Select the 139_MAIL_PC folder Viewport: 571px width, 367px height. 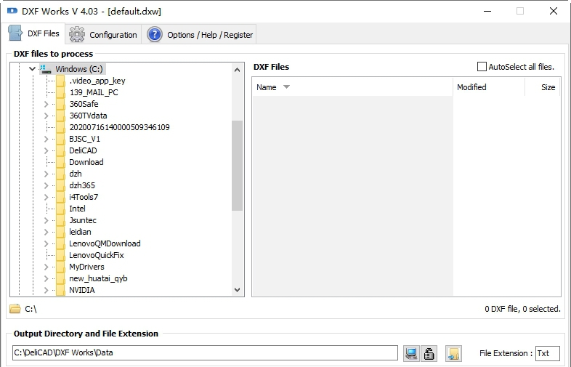[94, 92]
